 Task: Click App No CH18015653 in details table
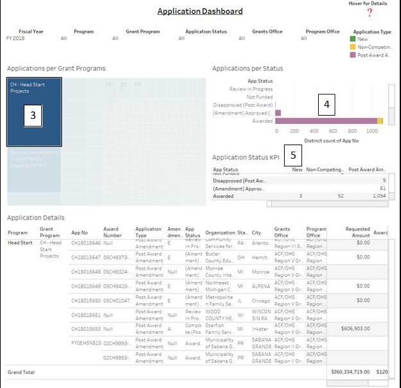pos(85,328)
